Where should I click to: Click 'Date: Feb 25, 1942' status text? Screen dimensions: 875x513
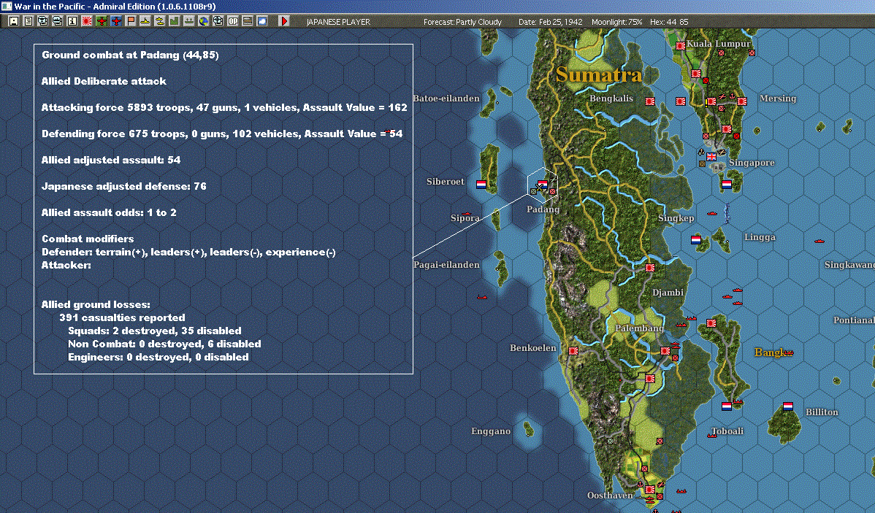point(550,22)
